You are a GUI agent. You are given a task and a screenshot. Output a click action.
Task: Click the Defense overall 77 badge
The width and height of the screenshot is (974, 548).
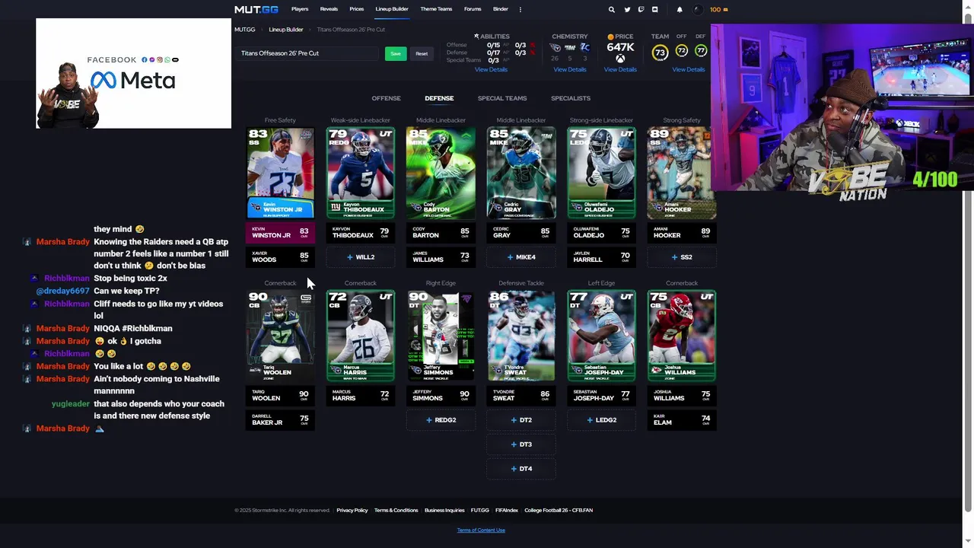[701, 51]
